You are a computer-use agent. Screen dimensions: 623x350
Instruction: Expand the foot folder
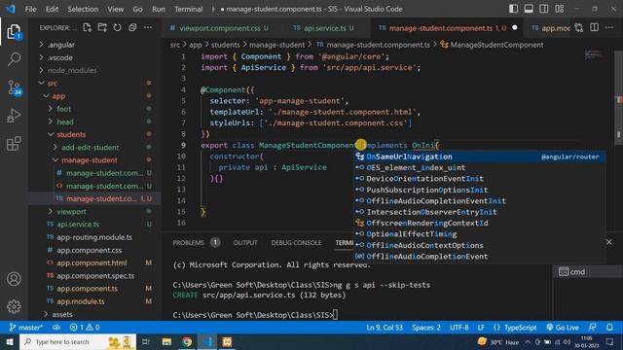click(63, 109)
